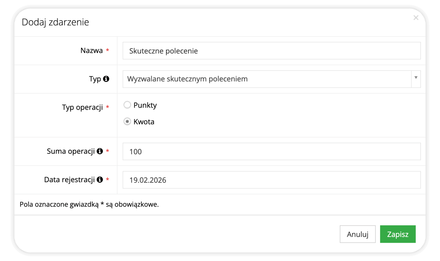Click the Kwota option label text
The height and width of the screenshot is (261, 440).
[x=144, y=122]
